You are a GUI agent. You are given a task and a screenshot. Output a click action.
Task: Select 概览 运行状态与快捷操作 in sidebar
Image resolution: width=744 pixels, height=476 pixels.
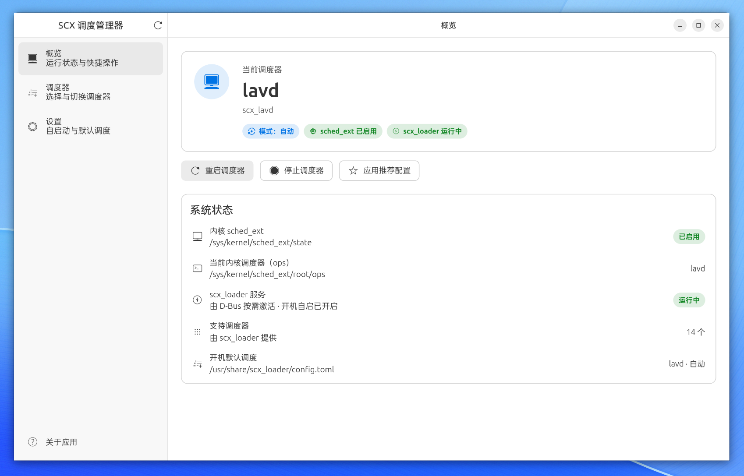pyautogui.click(x=91, y=58)
